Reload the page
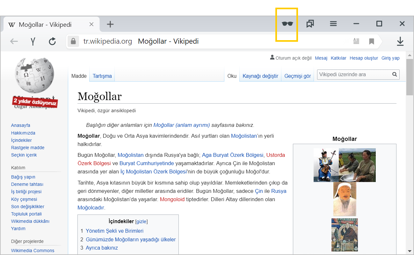Image resolution: width=414 pixels, height=255 pixels. (x=52, y=41)
